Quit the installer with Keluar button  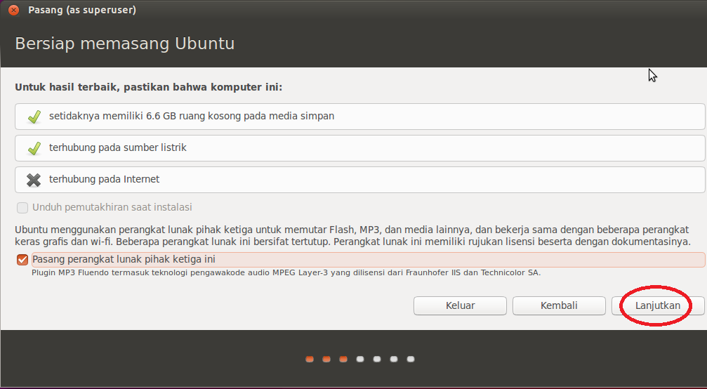pos(460,305)
